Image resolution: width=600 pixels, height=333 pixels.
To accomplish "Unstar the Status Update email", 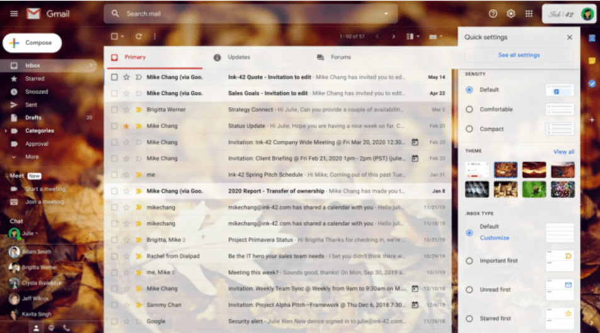I will click(126, 126).
